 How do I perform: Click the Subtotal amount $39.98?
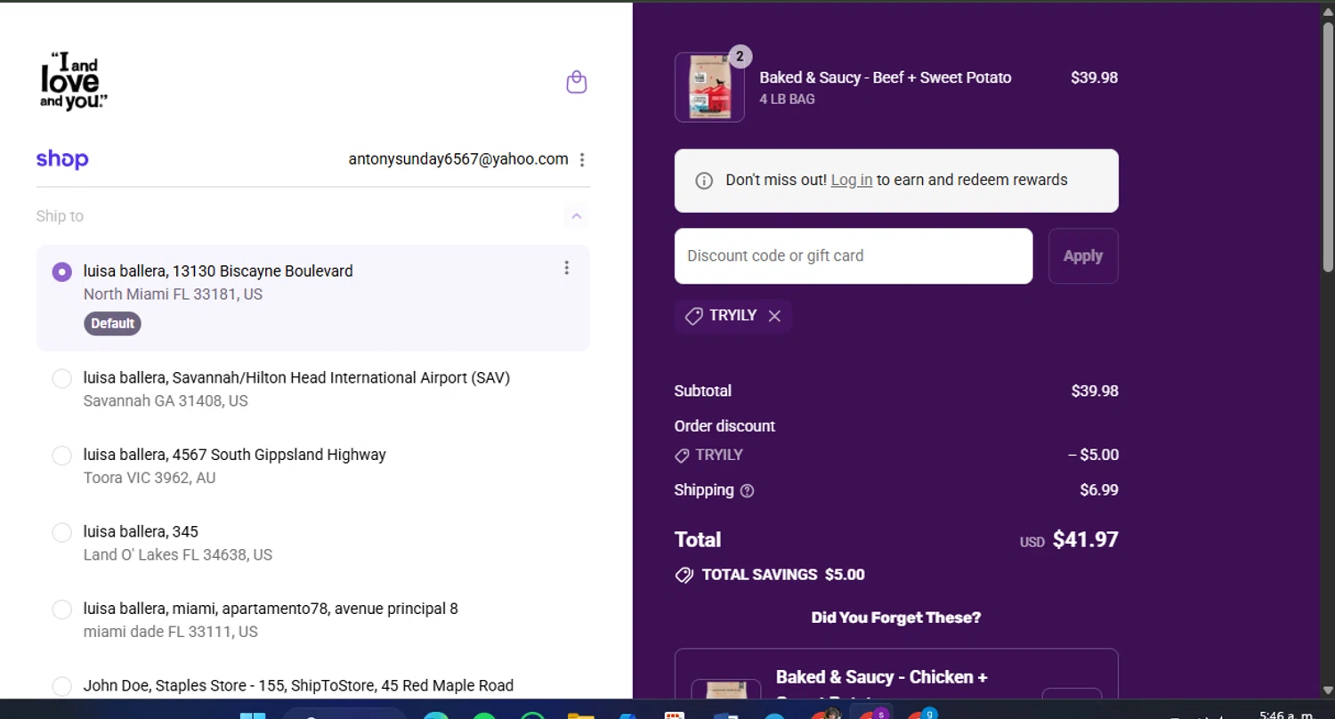[x=1095, y=391]
